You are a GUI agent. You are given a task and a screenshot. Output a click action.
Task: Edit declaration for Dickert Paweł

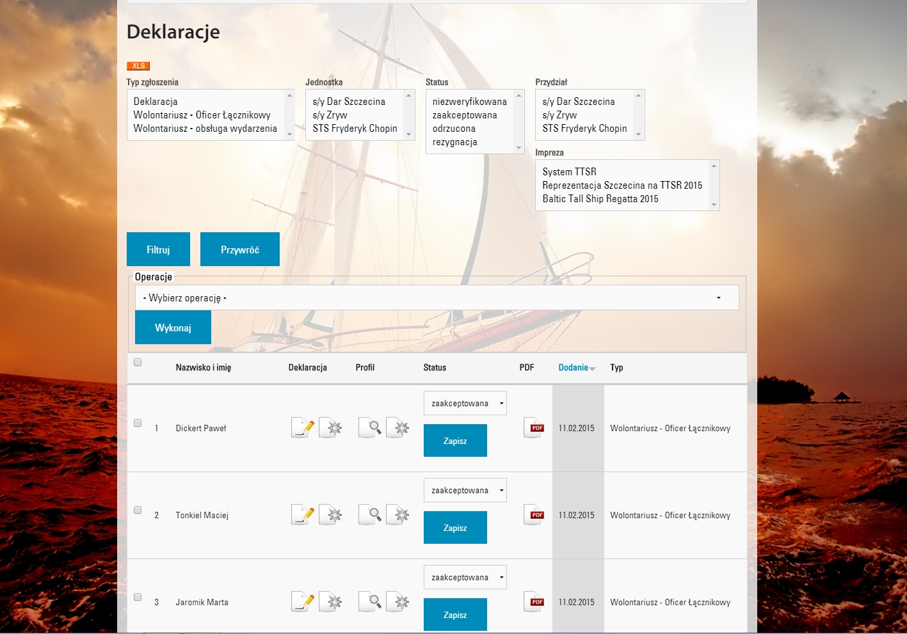tap(303, 427)
